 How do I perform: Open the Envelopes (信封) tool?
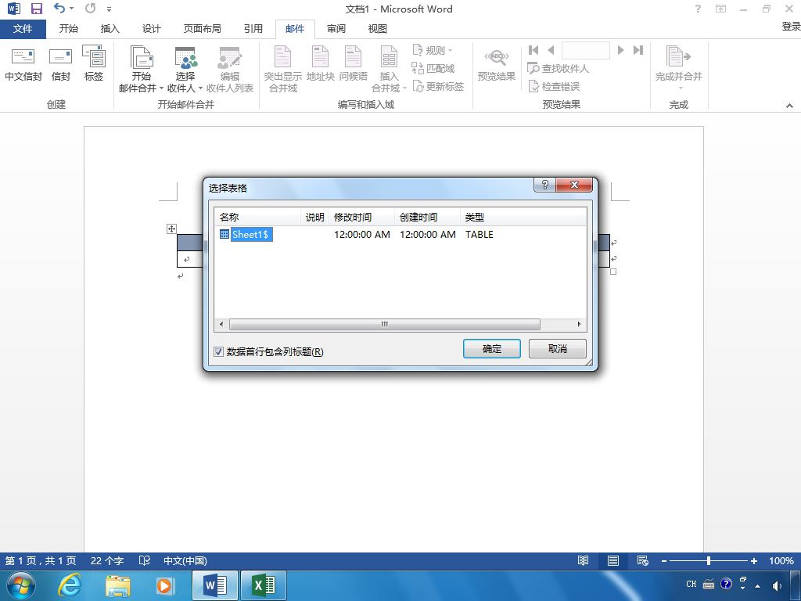pyautogui.click(x=60, y=64)
